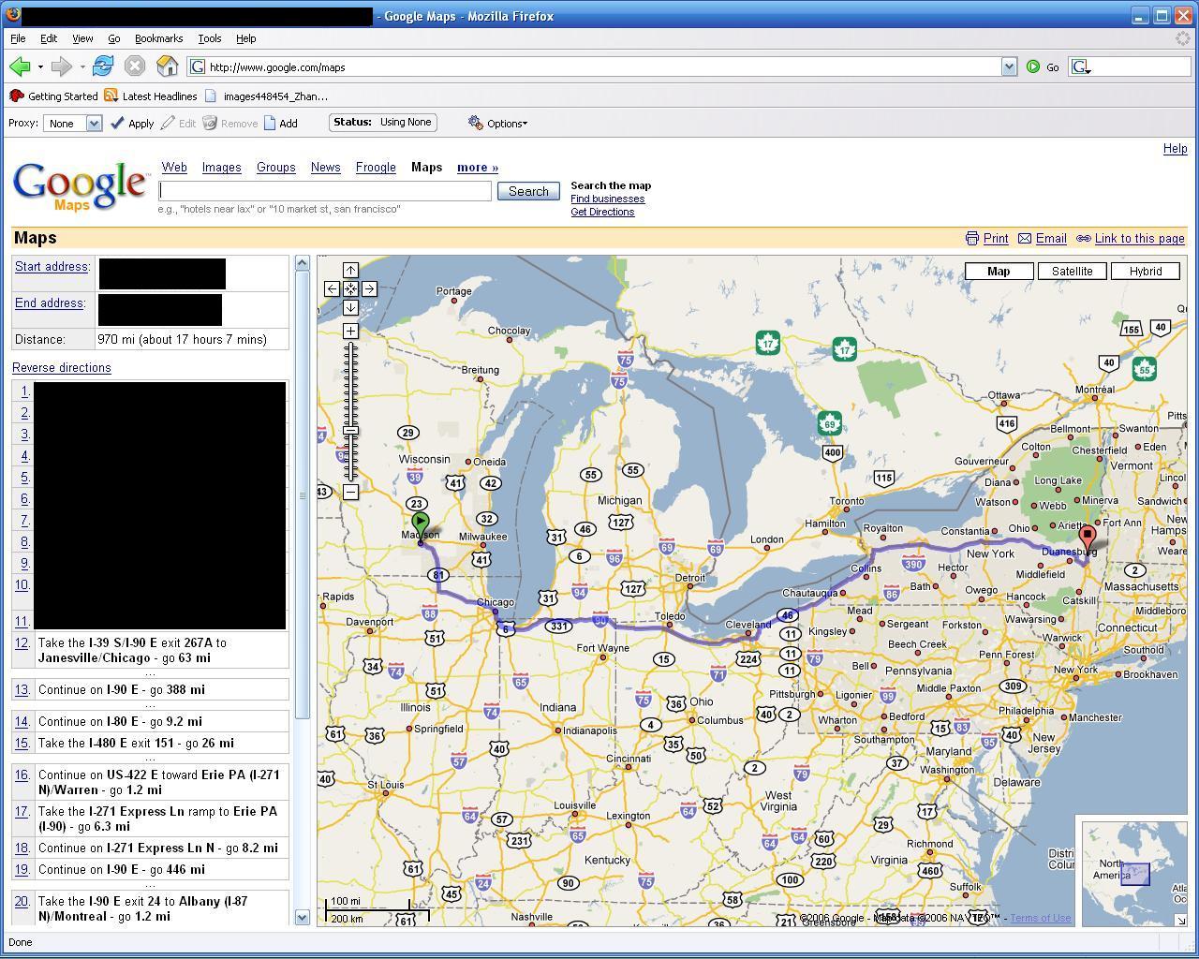Open the Proxy selection dropdown

pyautogui.click(x=73, y=123)
